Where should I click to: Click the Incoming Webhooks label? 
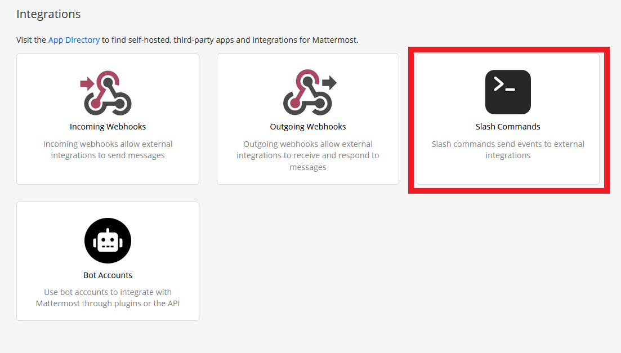108,126
